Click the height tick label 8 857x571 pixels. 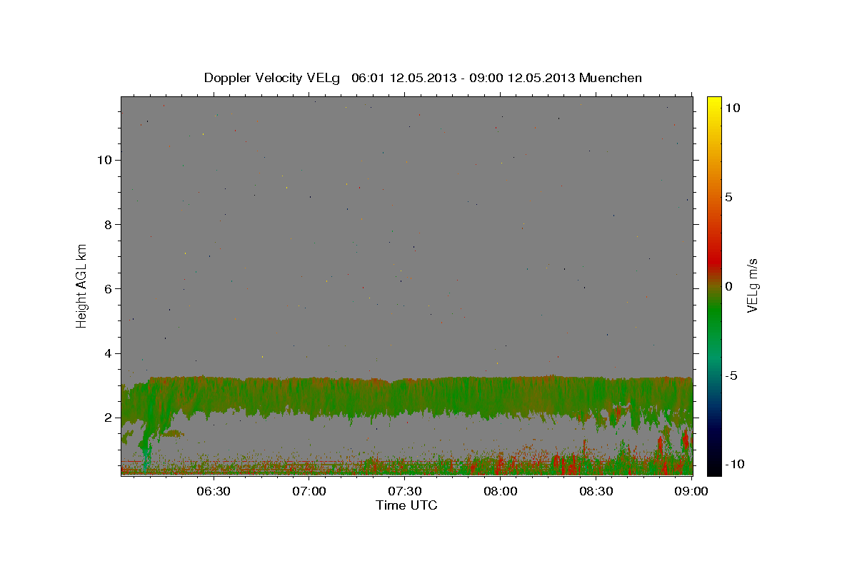pos(110,224)
